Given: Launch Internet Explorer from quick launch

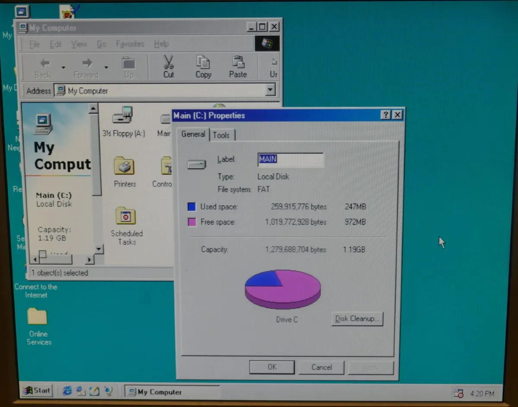Looking at the screenshot, I should 67,391.
